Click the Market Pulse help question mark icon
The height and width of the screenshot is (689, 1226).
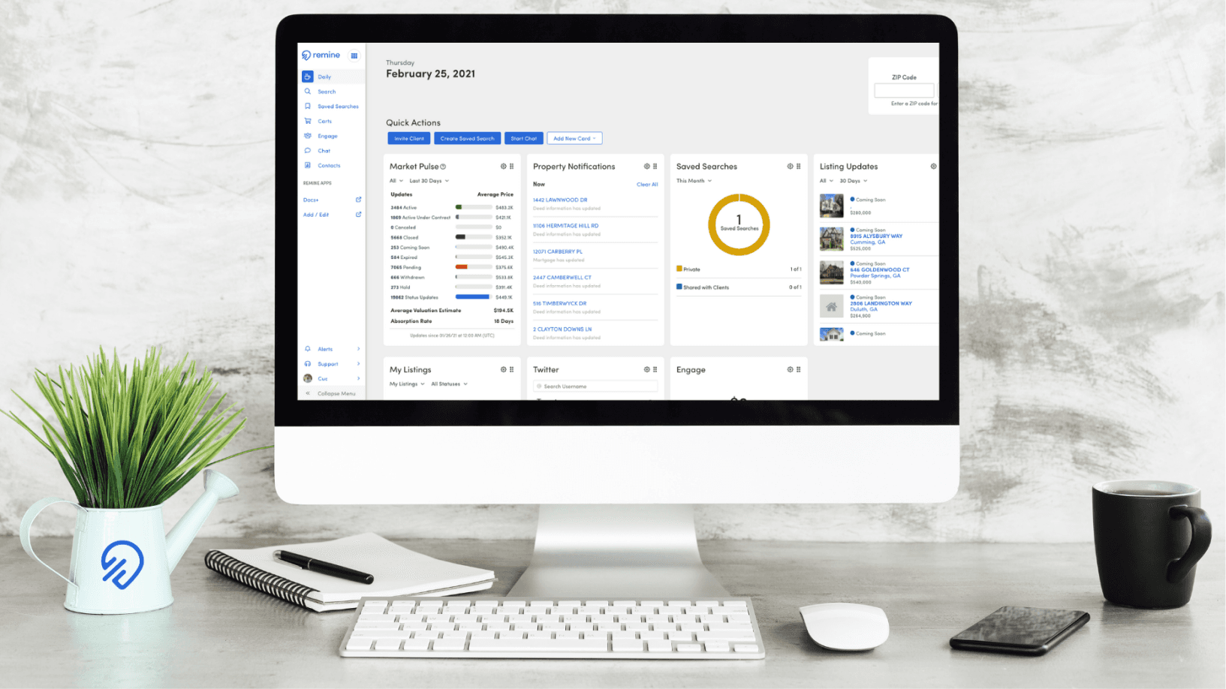pos(443,167)
